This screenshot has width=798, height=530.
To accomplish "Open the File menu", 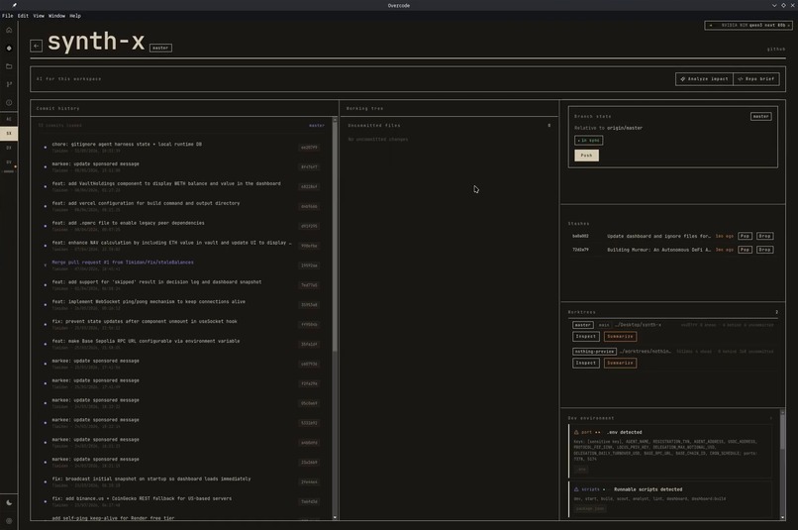I will click(7, 16).
